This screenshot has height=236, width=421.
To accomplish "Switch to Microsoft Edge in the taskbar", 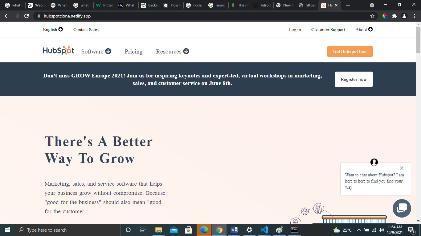I will pos(204,230).
